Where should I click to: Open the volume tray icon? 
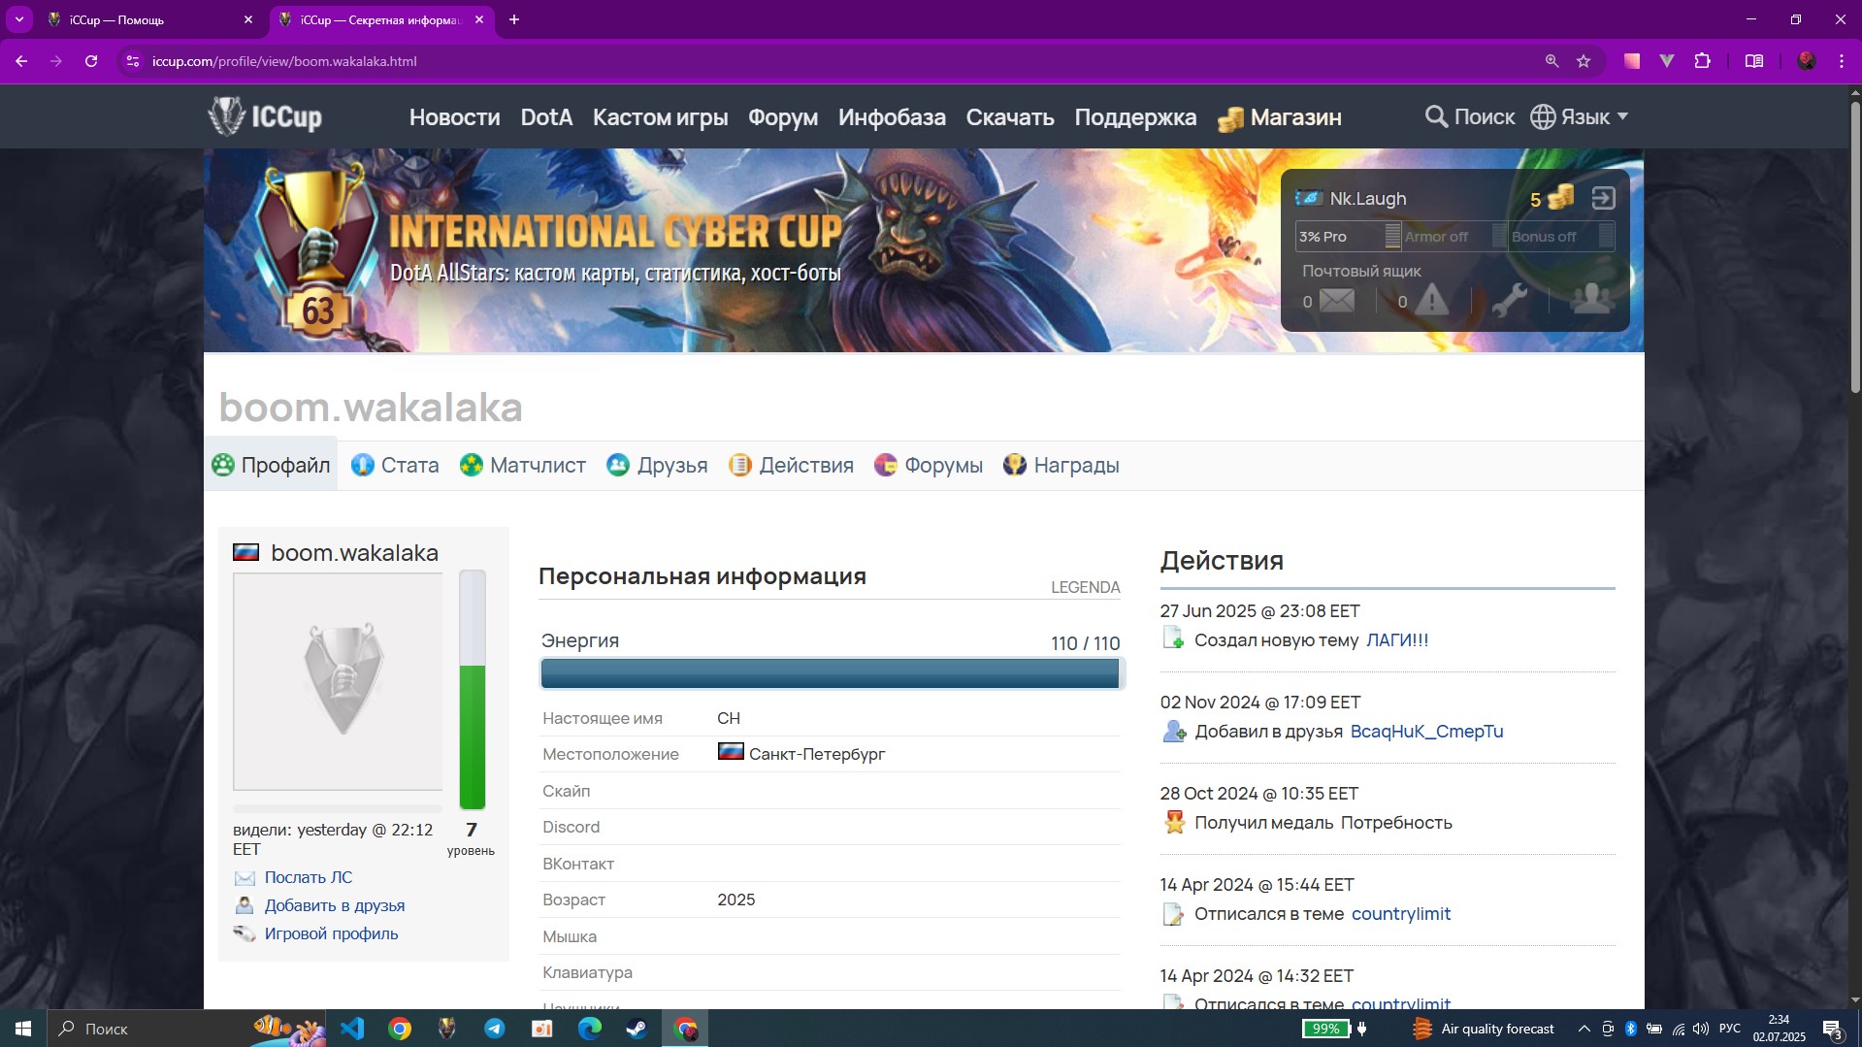[x=1701, y=1029]
